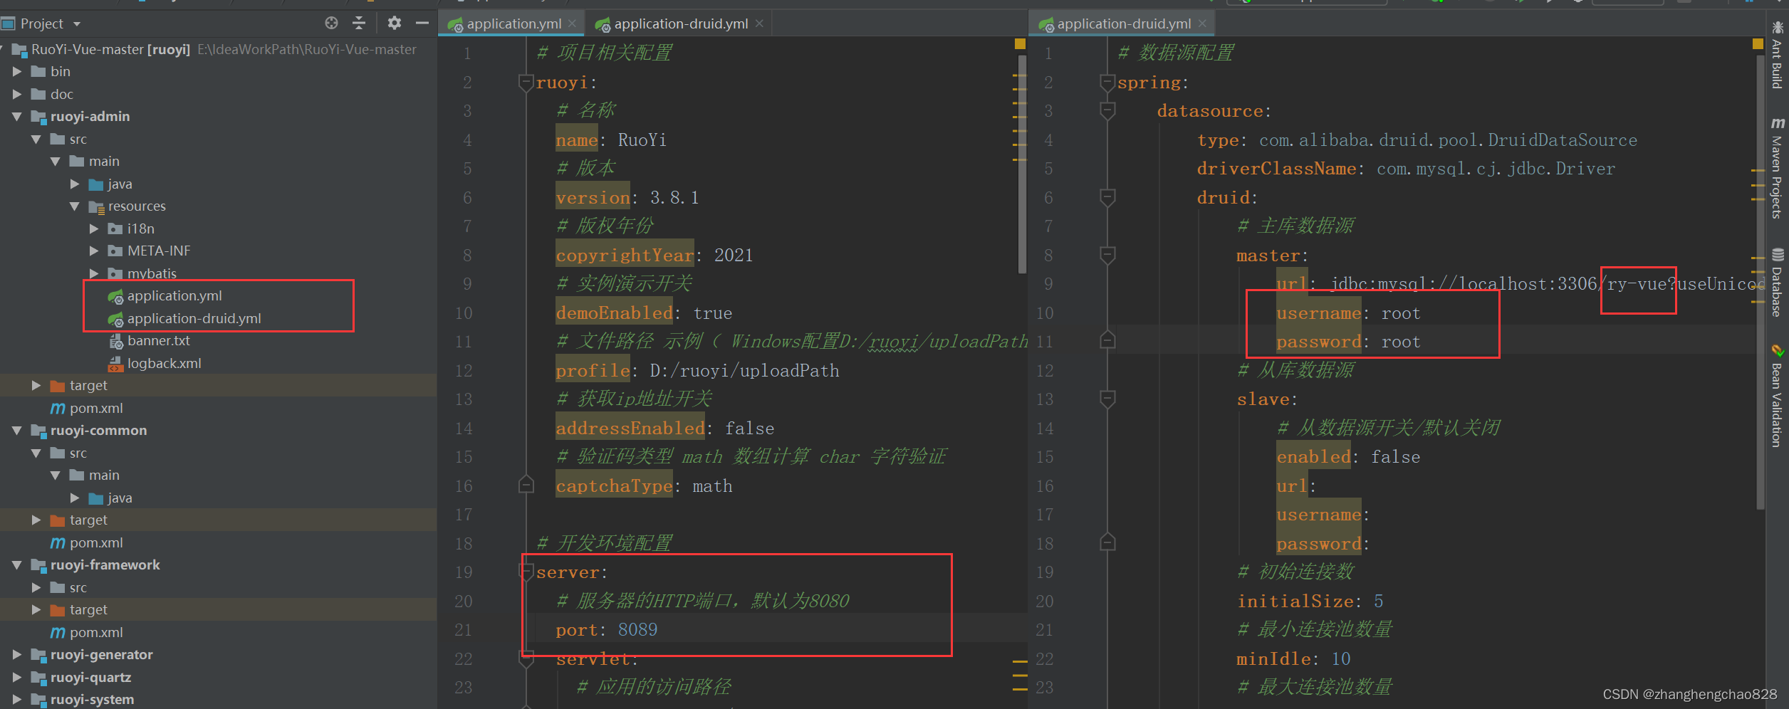The height and width of the screenshot is (709, 1789).
Task: Open the Database tool window
Action: 1778,282
